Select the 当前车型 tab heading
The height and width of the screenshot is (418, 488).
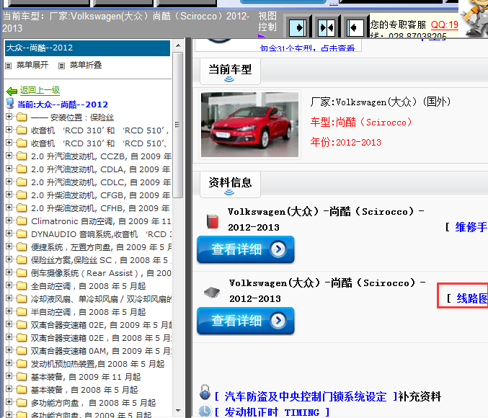pyautogui.click(x=230, y=71)
